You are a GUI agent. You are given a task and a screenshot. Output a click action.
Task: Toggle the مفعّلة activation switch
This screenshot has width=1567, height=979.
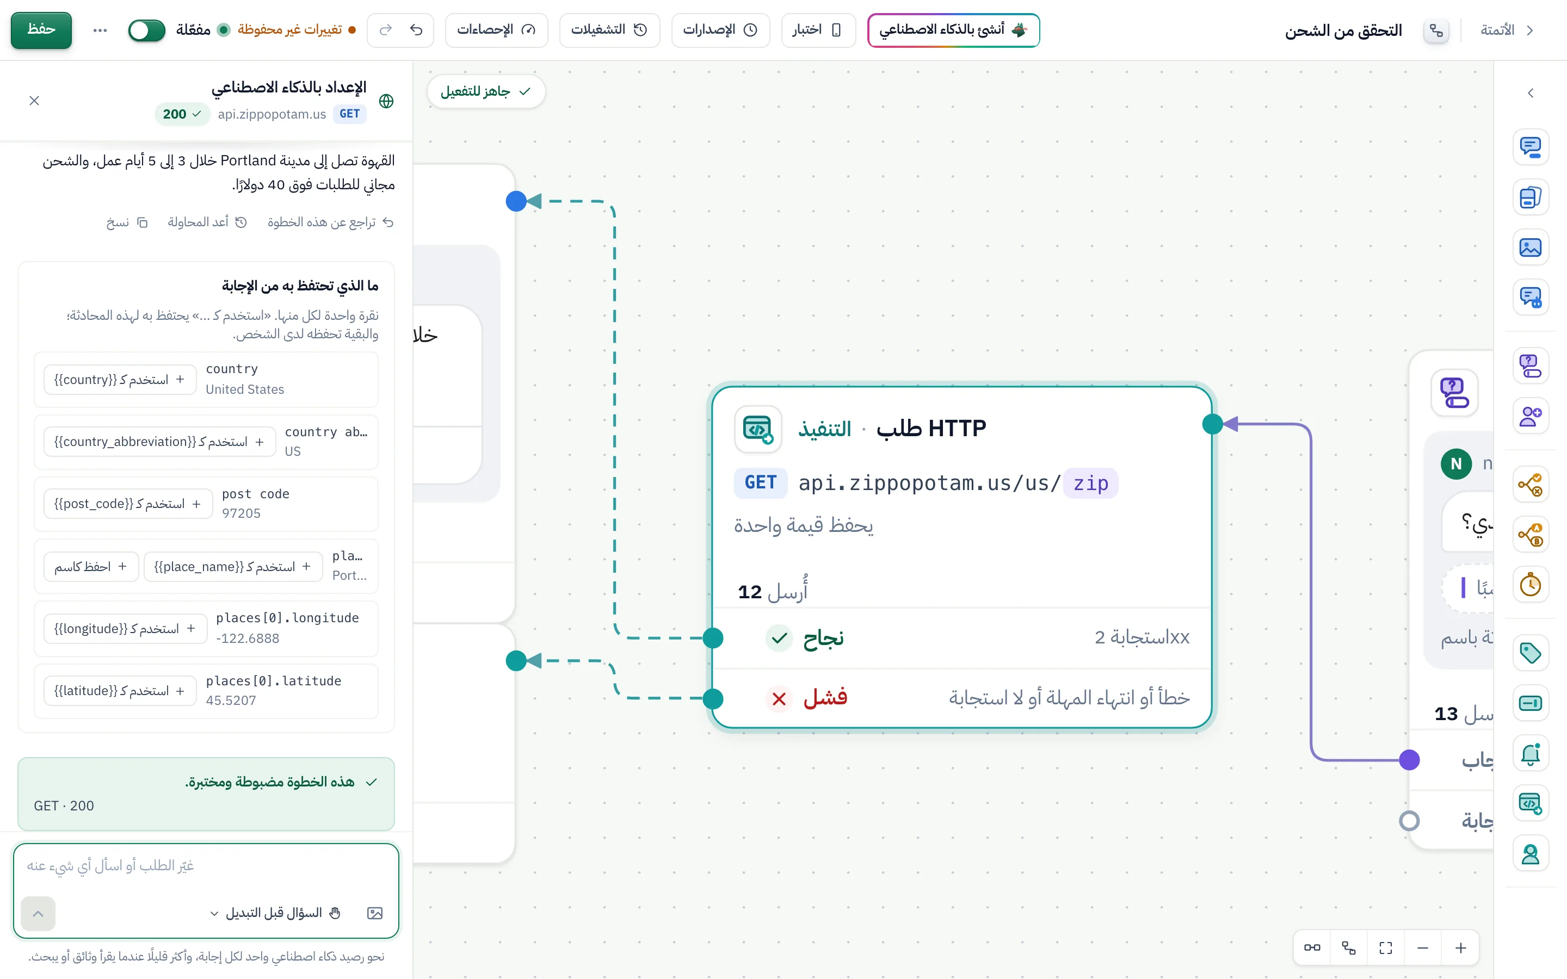pyautogui.click(x=147, y=30)
